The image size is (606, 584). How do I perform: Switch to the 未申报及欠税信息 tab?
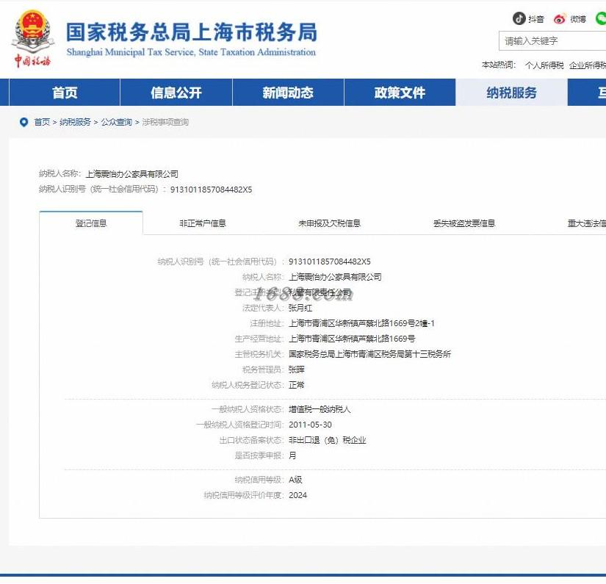[329, 223]
